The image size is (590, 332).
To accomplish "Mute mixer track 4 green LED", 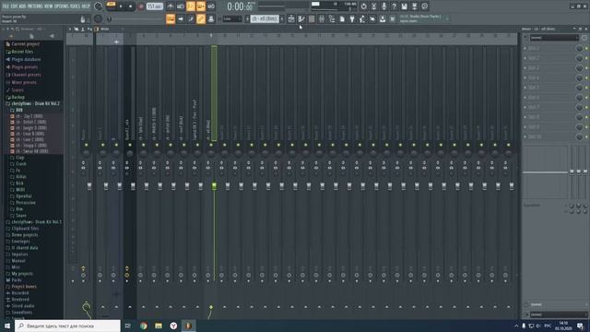I will (x=144, y=145).
